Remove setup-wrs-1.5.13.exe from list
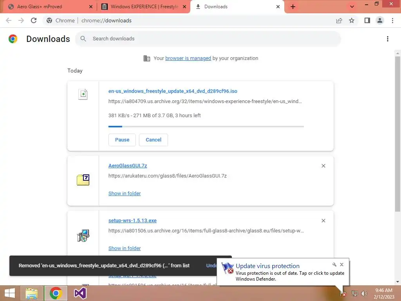The height and width of the screenshot is (301, 401). point(323,221)
